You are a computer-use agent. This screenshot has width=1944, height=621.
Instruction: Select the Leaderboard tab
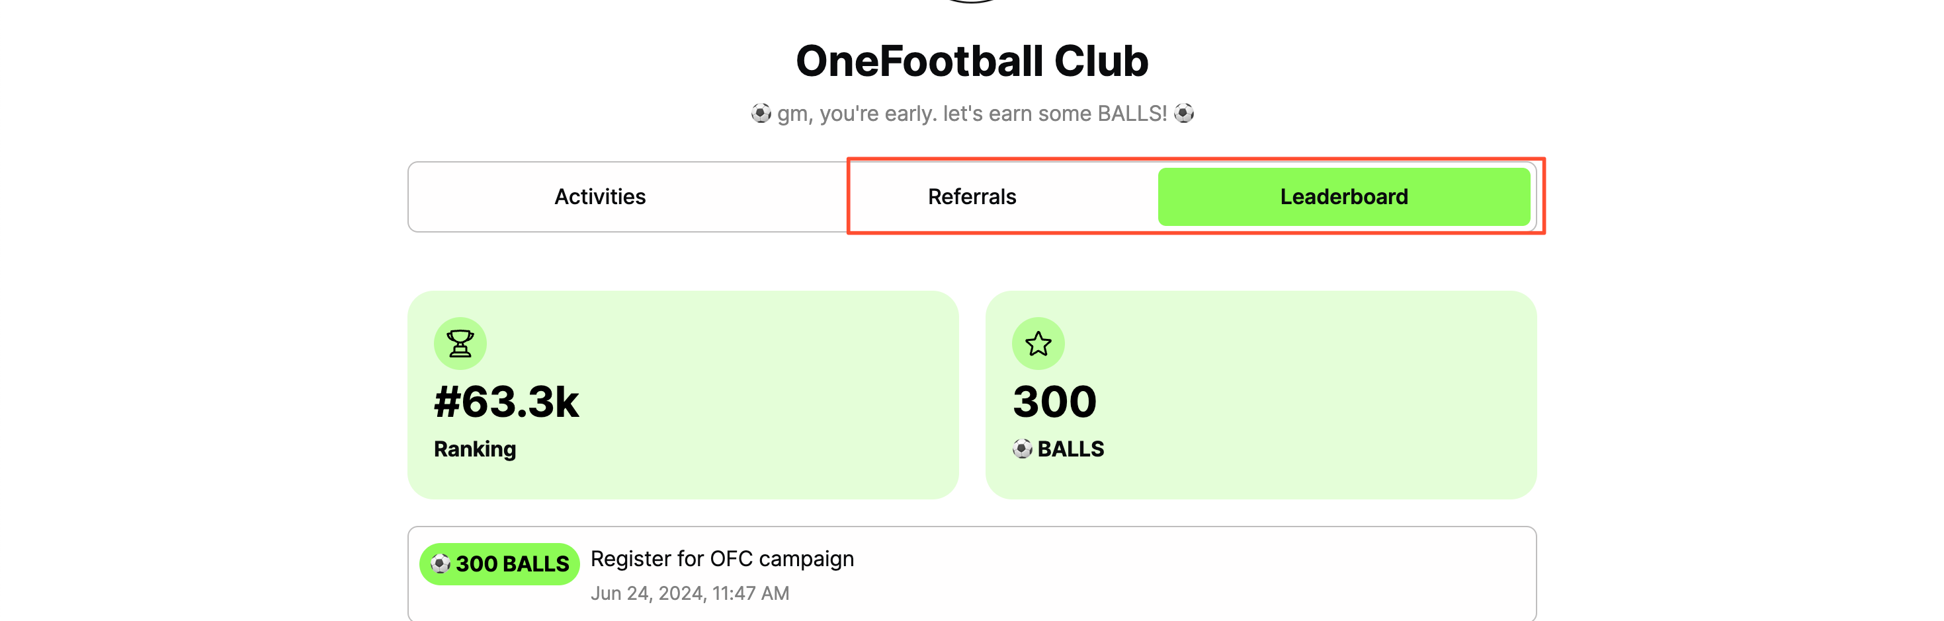(x=1343, y=197)
